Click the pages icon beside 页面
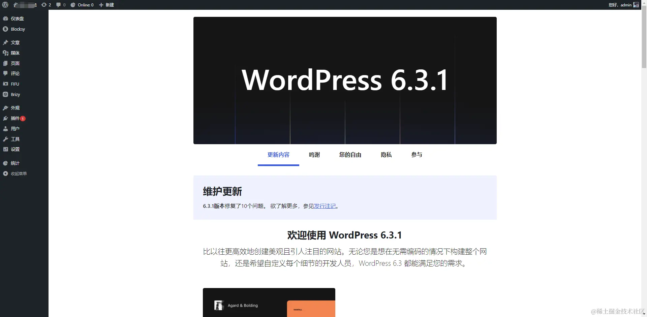The width and height of the screenshot is (647, 317). [5, 63]
